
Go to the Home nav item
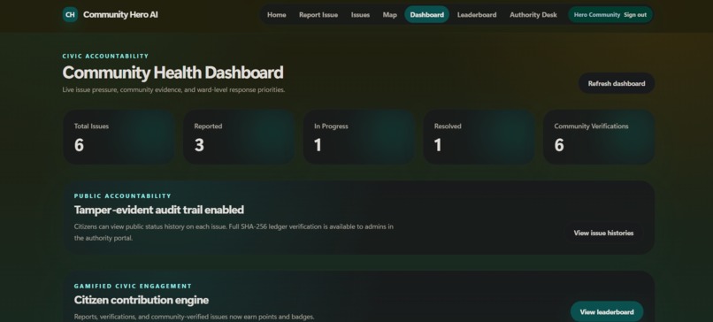[277, 14]
